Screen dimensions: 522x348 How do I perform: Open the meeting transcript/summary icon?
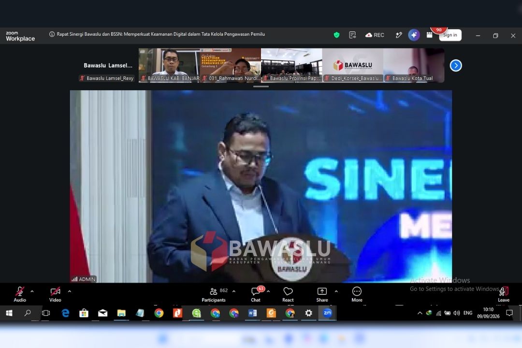352,35
